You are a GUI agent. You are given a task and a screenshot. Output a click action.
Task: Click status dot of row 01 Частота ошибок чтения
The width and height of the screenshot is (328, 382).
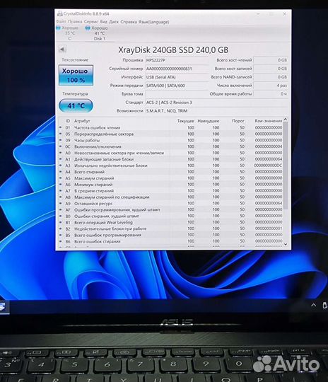(61, 127)
